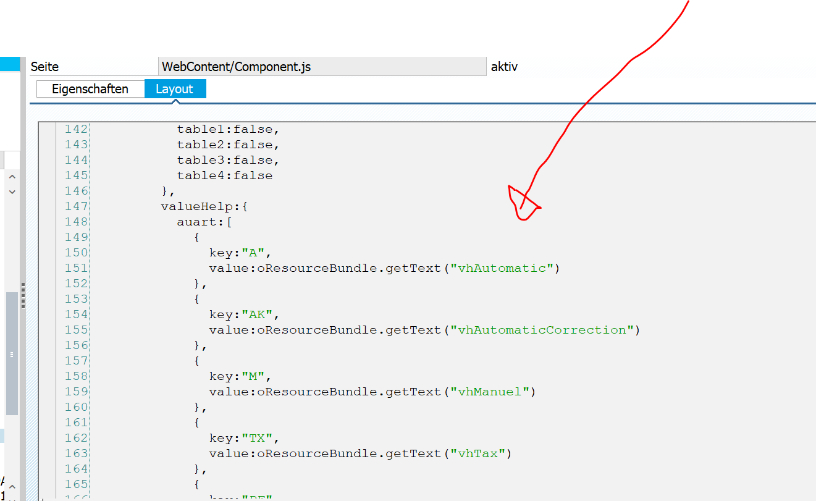Viewport: 816px width, 501px height.
Task: Click line number 165 in the gutter
Action: click(x=76, y=484)
